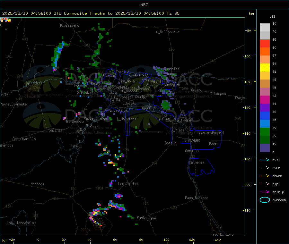Image resolution: width=289 pixels, height=244 pixels.
Task: Click the 'G_Campos' map label
Action: [218, 94]
